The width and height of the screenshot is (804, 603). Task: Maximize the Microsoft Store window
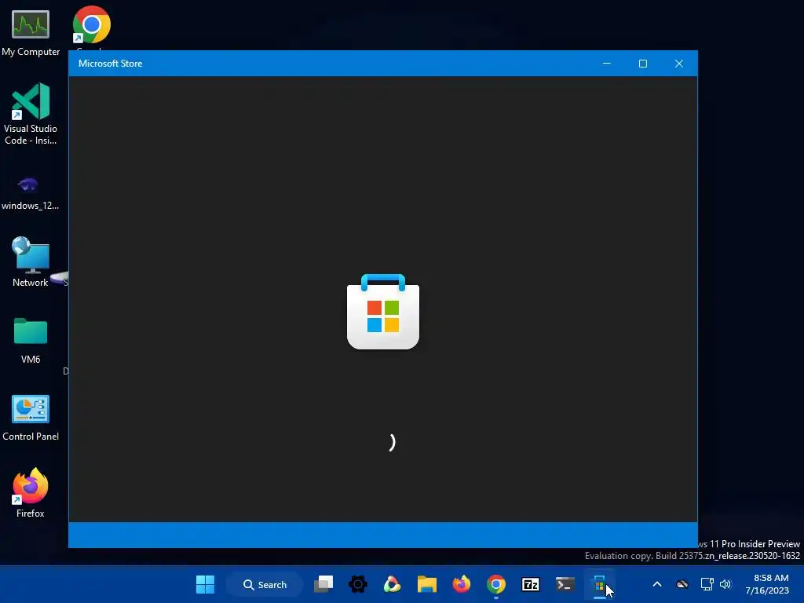point(643,64)
